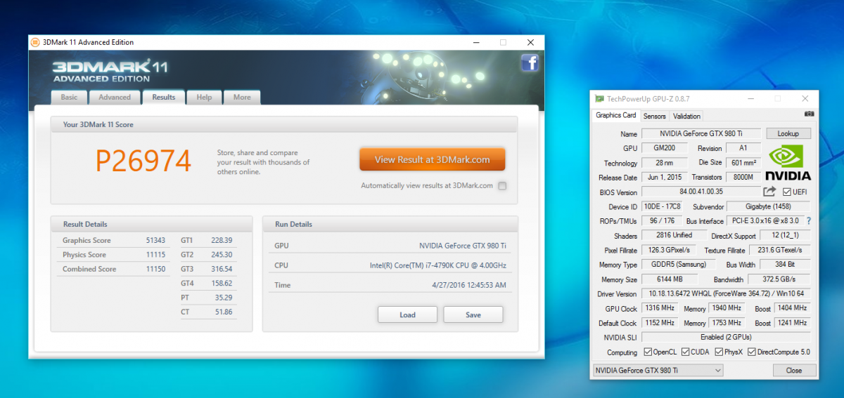The width and height of the screenshot is (844, 398).
Task: Click the Texture Fillrate field 231.6 GTexel/s
Action: 780,250
